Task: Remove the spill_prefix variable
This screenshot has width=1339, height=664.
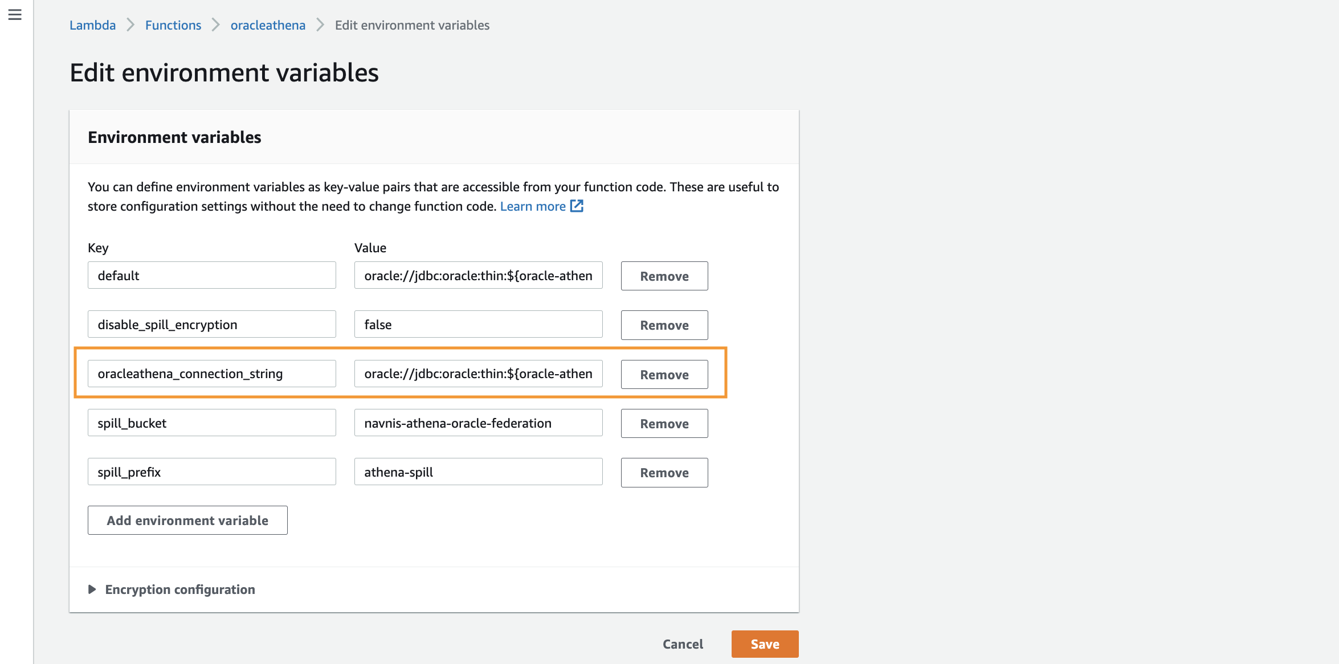Action: 664,473
